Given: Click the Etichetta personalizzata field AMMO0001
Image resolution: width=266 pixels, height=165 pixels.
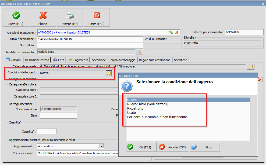Looking at the screenshot, I should pos(244,32).
